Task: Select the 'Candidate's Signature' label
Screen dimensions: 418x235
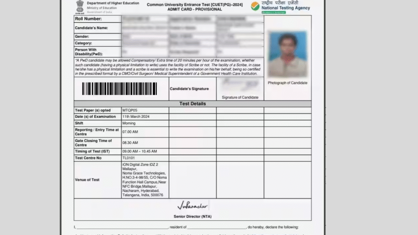Action: (189, 89)
